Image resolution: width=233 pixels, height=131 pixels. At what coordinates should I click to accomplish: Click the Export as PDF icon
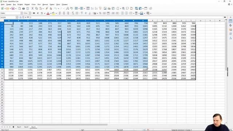click(19, 8)
